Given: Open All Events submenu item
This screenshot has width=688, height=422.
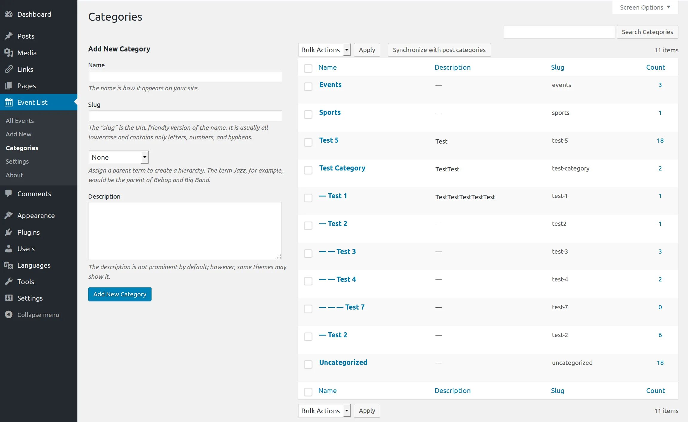Looking at the screenshot, I should click(20, 121).
